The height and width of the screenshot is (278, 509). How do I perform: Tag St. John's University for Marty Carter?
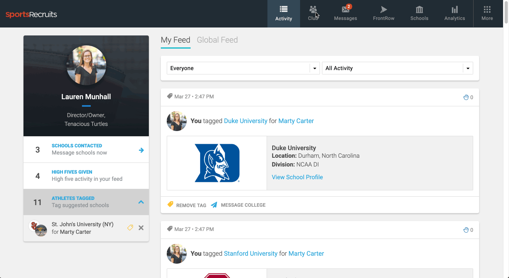[130, 228]
